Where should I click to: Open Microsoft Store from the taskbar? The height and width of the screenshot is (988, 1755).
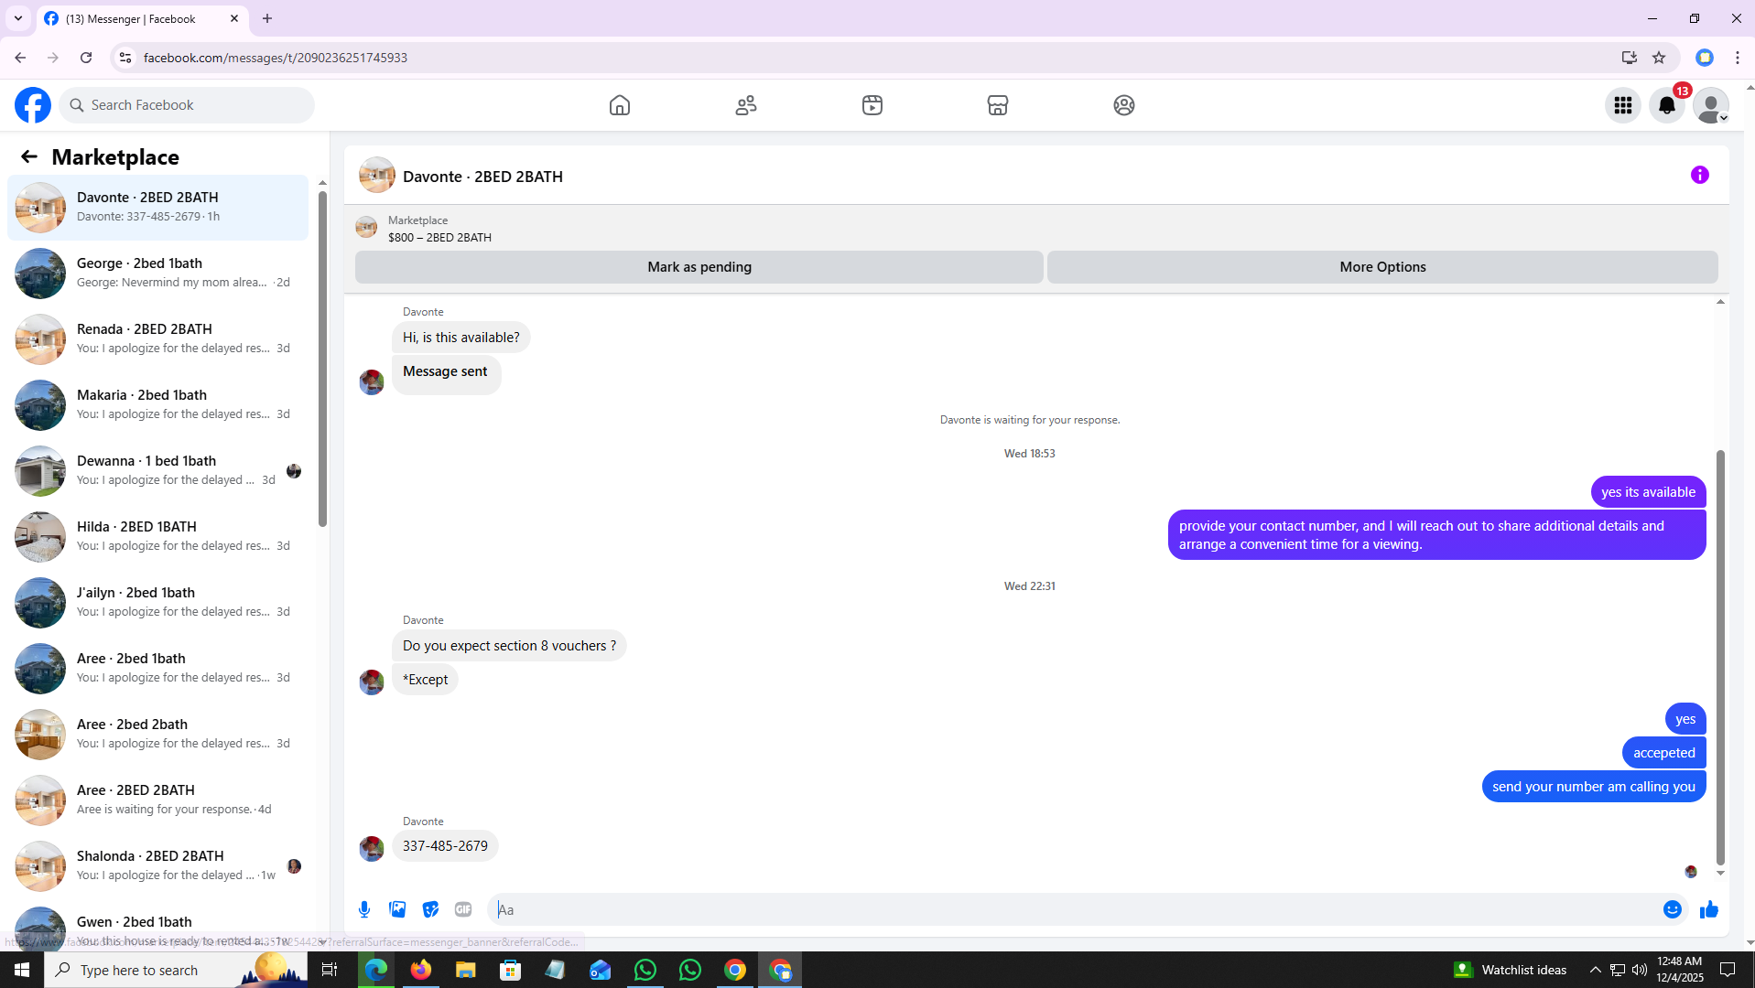511,970
